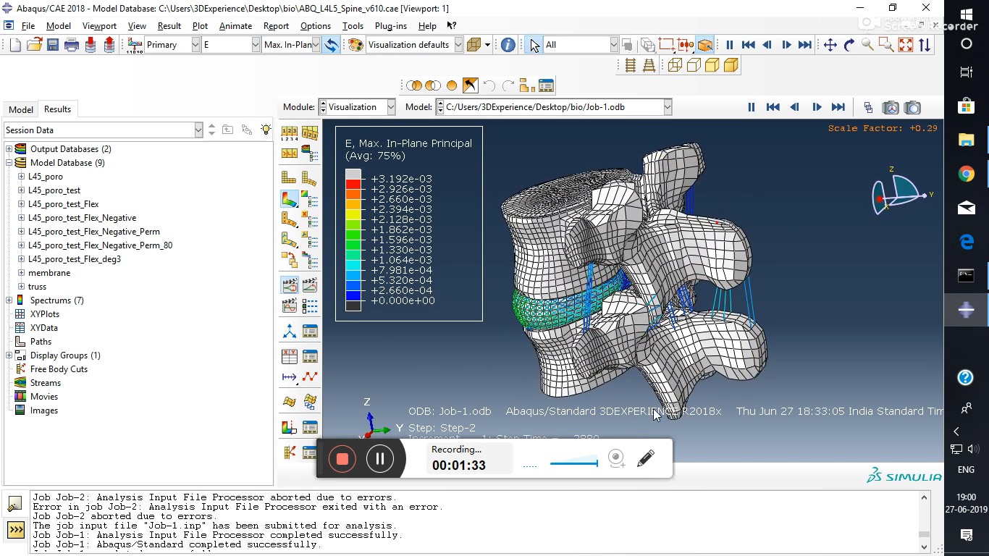This screenshot has height=556, width=989.
Task: Select the Pan view tool
Action: 830,45
